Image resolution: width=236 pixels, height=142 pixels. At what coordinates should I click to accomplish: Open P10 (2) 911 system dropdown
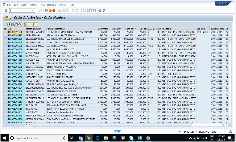coord(196,132)
